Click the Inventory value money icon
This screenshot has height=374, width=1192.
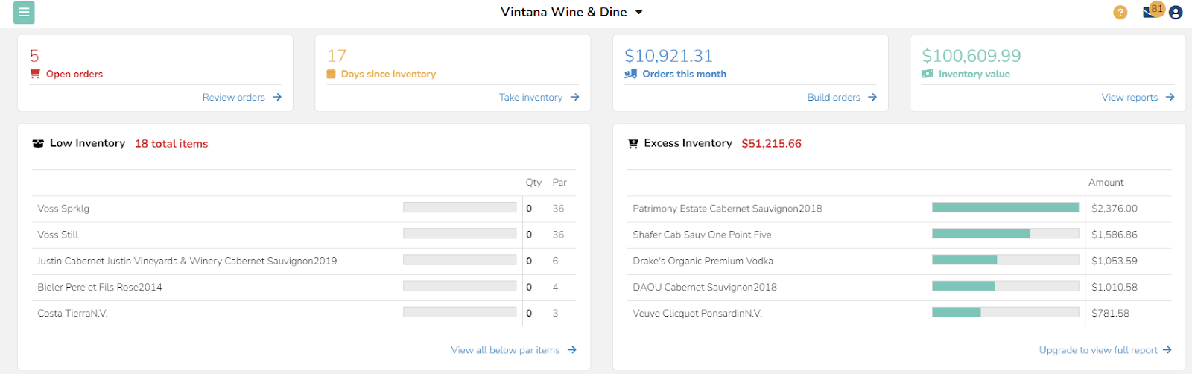928,74
